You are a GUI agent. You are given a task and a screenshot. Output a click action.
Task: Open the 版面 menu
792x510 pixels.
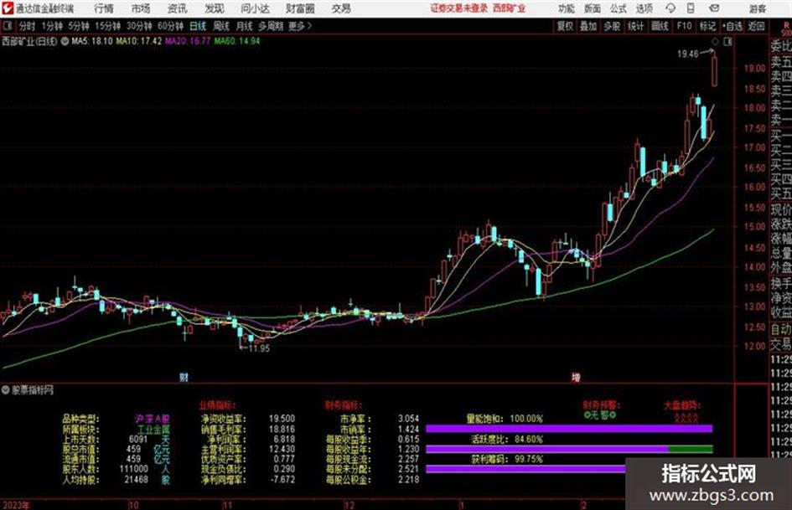[593, 8]
